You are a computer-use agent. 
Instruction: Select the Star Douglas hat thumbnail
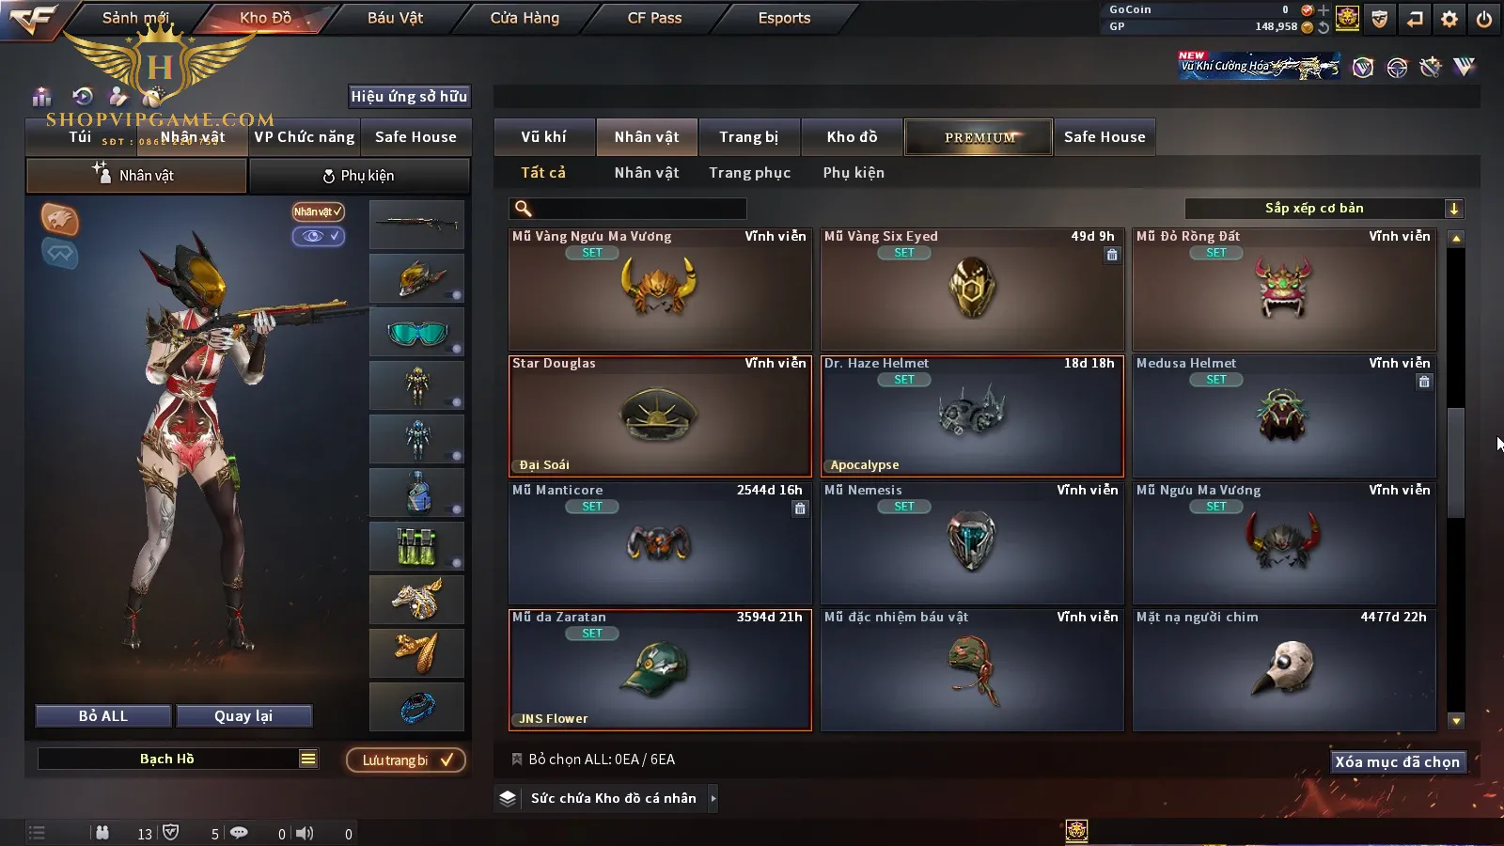(x=659, y=416)
